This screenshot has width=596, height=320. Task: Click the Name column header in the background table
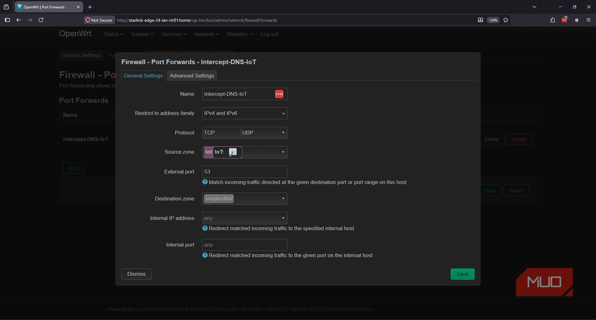click(x=70, y=115)
